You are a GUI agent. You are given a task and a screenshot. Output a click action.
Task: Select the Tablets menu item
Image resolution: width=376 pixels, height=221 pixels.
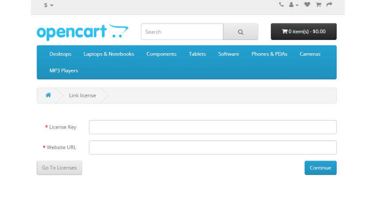tap(197, 54)
